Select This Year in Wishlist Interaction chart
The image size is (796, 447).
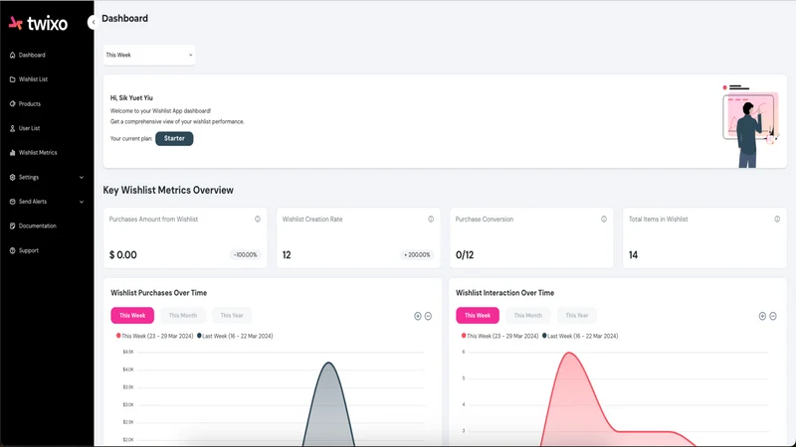[x=577, y=315]
